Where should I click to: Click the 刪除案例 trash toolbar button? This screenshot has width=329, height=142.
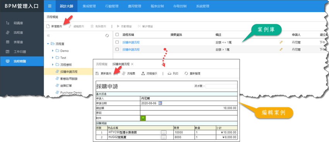click(x=98, y=27)
